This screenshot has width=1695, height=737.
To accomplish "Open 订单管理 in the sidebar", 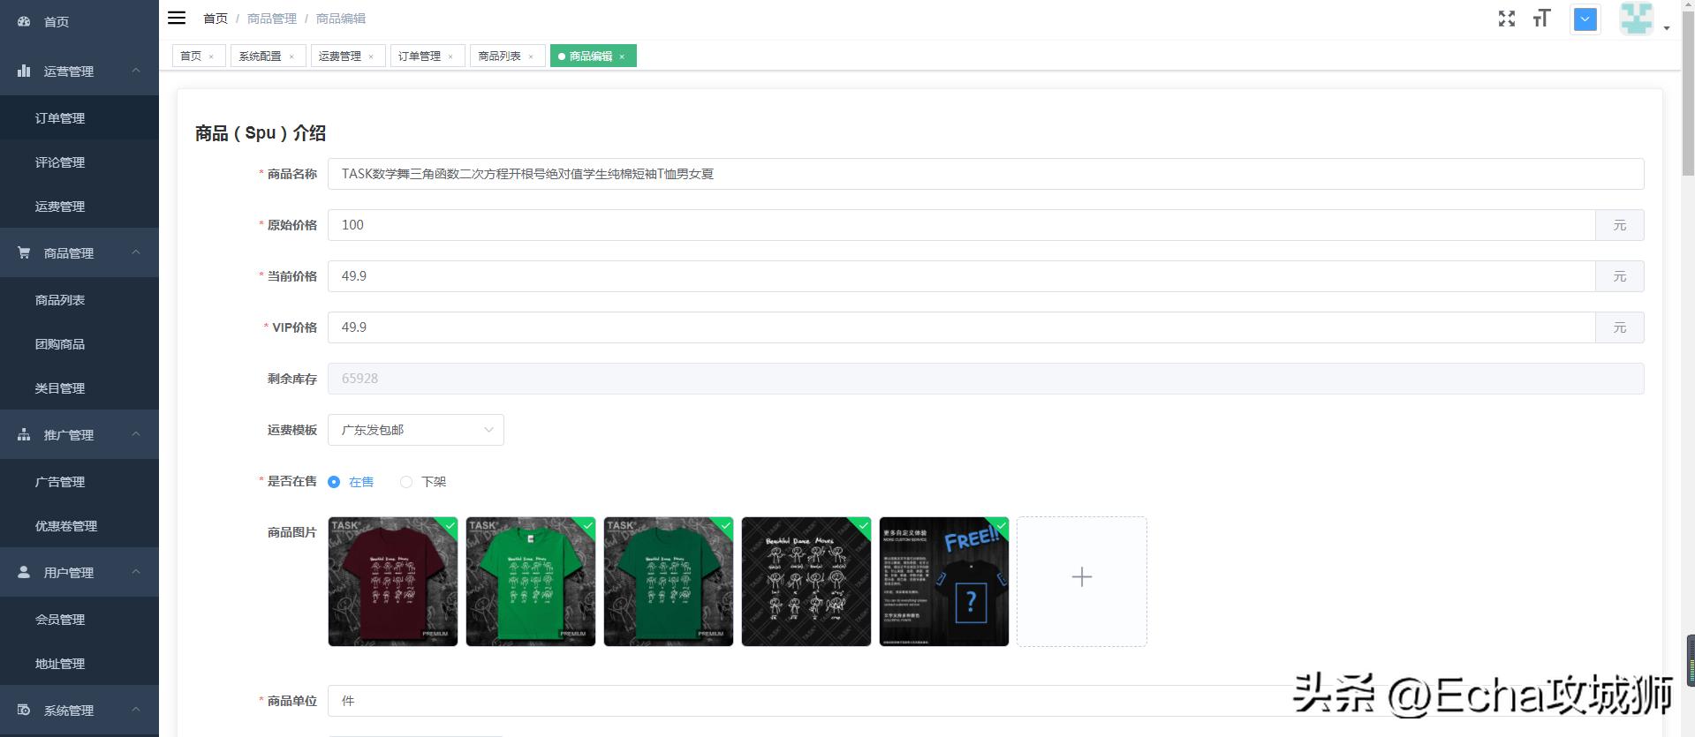I will pyautogui.click(x=79, y=117).
